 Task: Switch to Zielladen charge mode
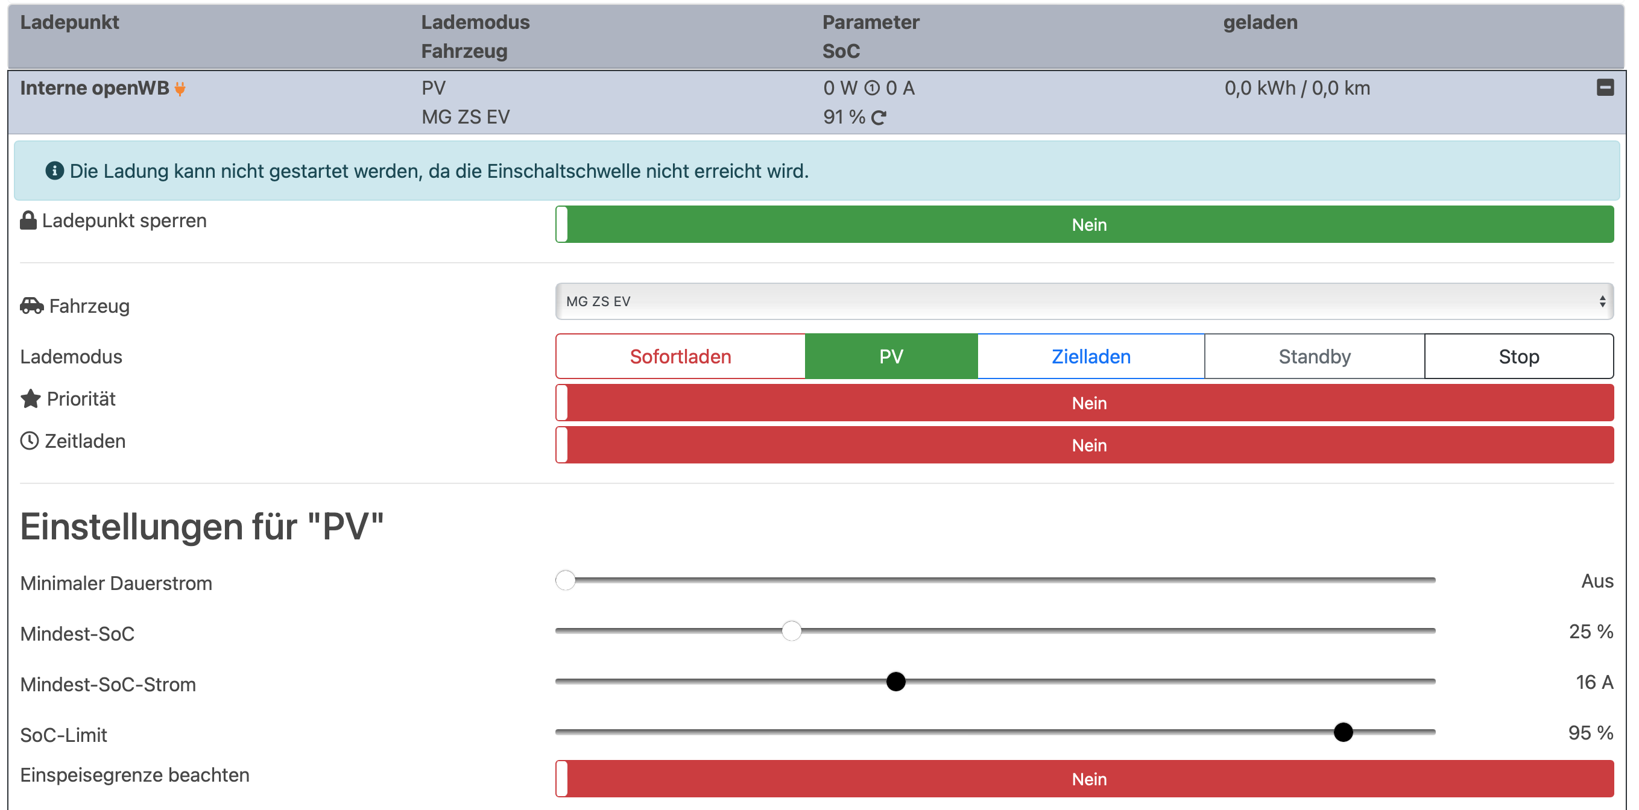click(1090, 357)
